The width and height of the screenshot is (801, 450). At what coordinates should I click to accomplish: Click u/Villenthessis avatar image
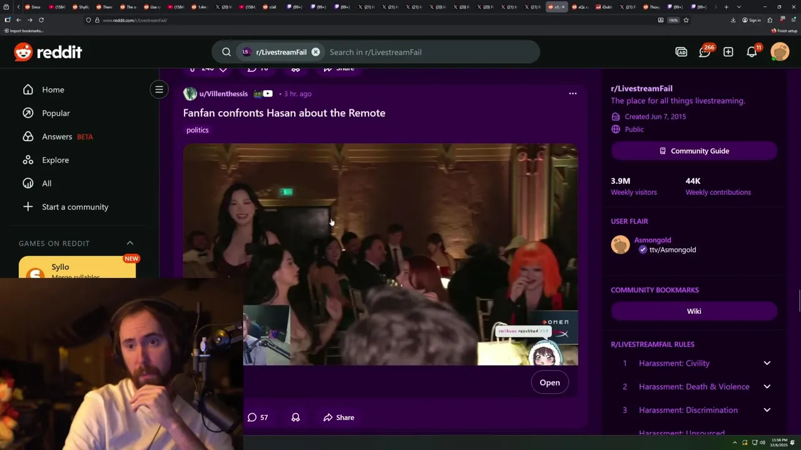point(190,94)
